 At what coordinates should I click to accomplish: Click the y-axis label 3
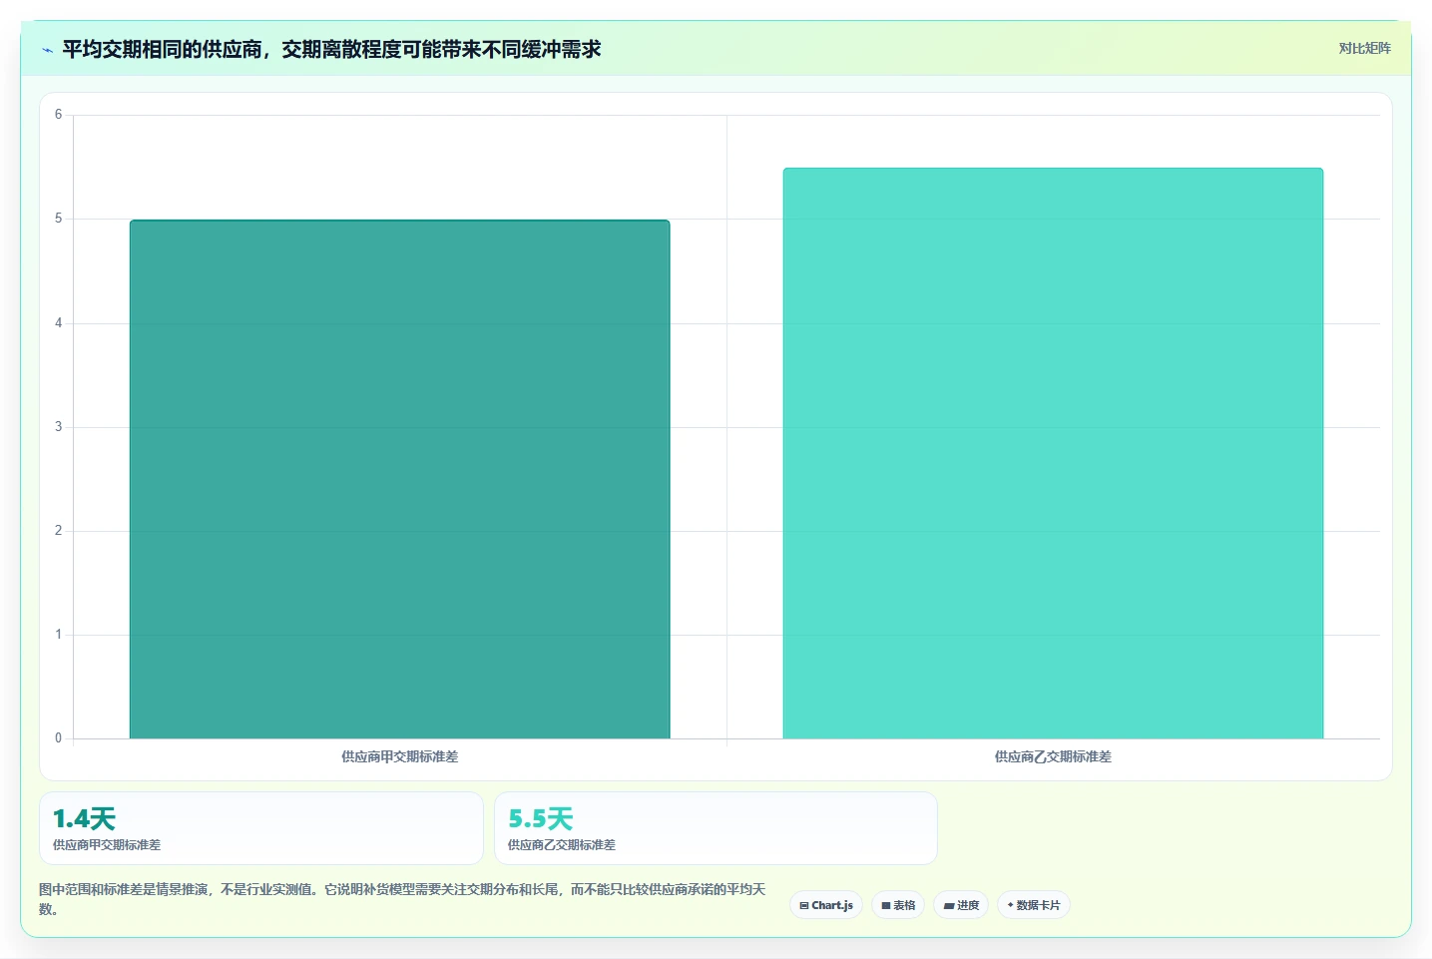58,427
